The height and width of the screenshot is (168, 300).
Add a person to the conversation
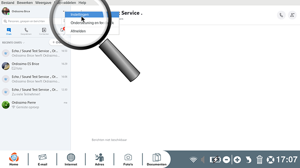click(x=292, y=15)
